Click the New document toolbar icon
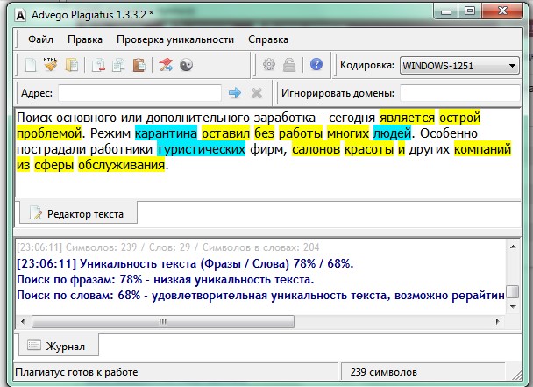The width and height of the screenshot is (533, 387). pos(31,65)
